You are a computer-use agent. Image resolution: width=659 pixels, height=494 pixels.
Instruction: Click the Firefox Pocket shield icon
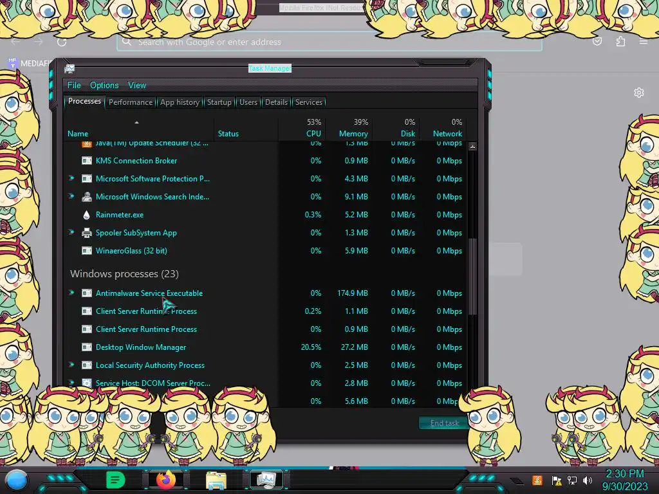pos(597,41)
